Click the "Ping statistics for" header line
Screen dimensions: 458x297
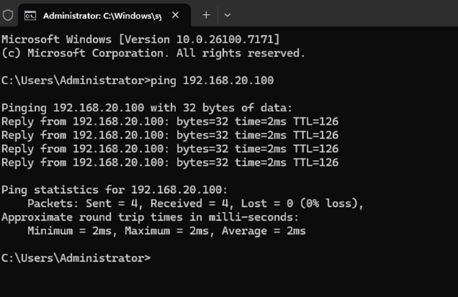(x=115, y=190)
